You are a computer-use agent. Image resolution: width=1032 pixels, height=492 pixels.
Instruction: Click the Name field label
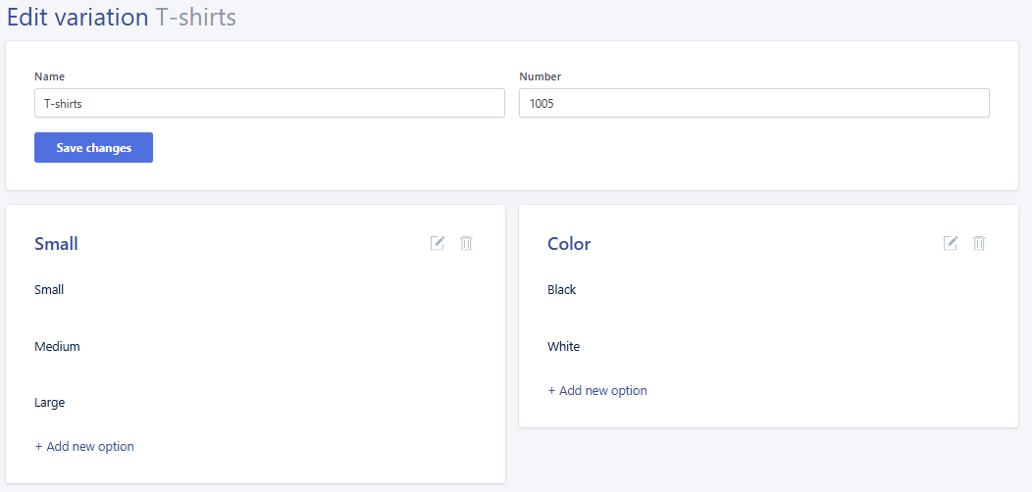pyautogui.click(x=49, y=76)
